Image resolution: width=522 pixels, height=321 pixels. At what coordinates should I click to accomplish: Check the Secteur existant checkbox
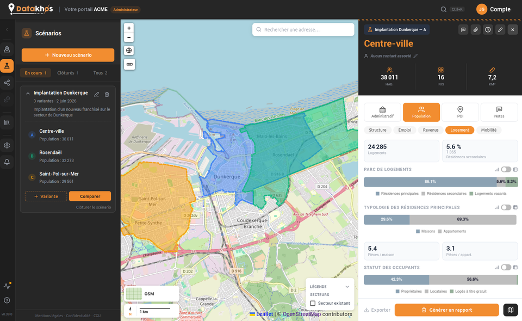(313, 304)
